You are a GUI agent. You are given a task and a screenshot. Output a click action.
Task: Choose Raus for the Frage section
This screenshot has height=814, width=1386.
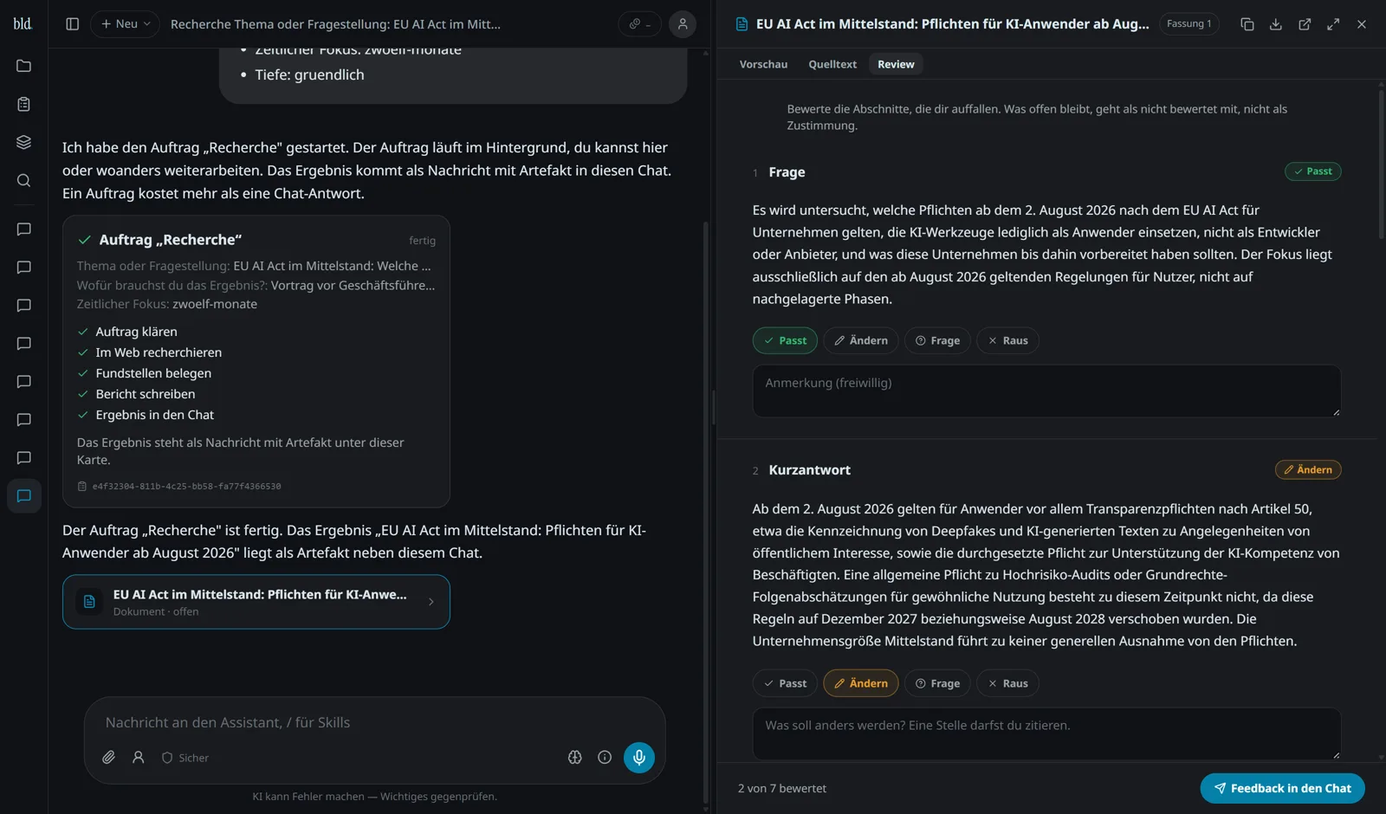(x=1008, y=340)
